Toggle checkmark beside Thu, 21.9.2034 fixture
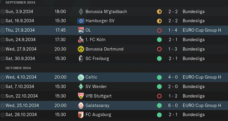The height and width of the screenshot is (121, 228). tap(3, 30)
